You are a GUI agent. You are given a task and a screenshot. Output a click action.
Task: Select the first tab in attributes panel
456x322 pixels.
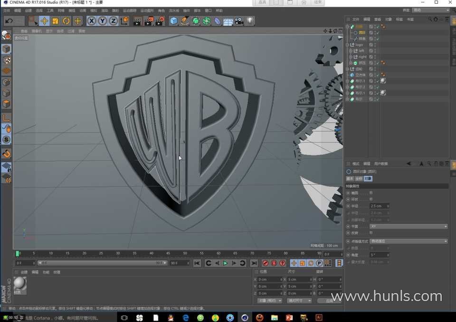click(350, 179)
